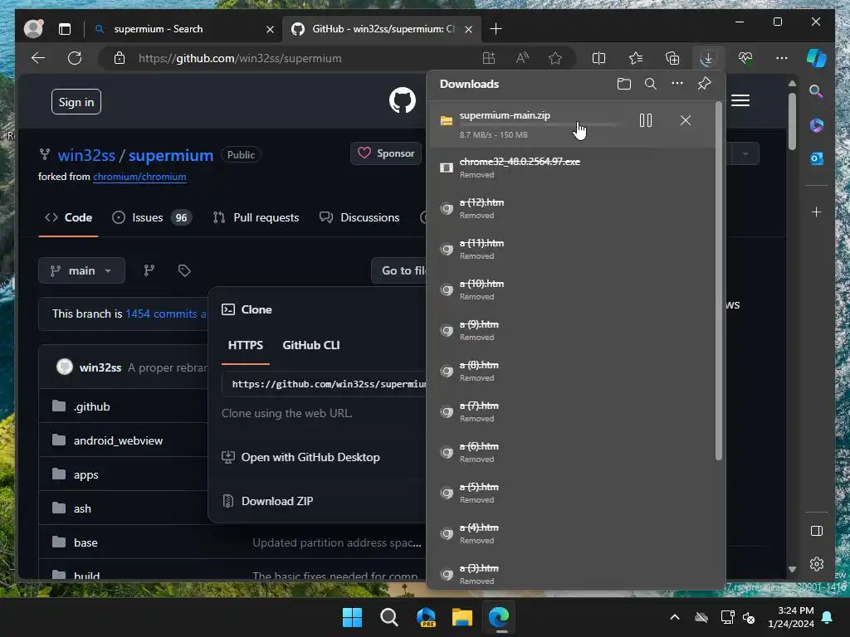850x637 pixels.
Task: Expand the main branch dropdown
Action: (81, 270)
